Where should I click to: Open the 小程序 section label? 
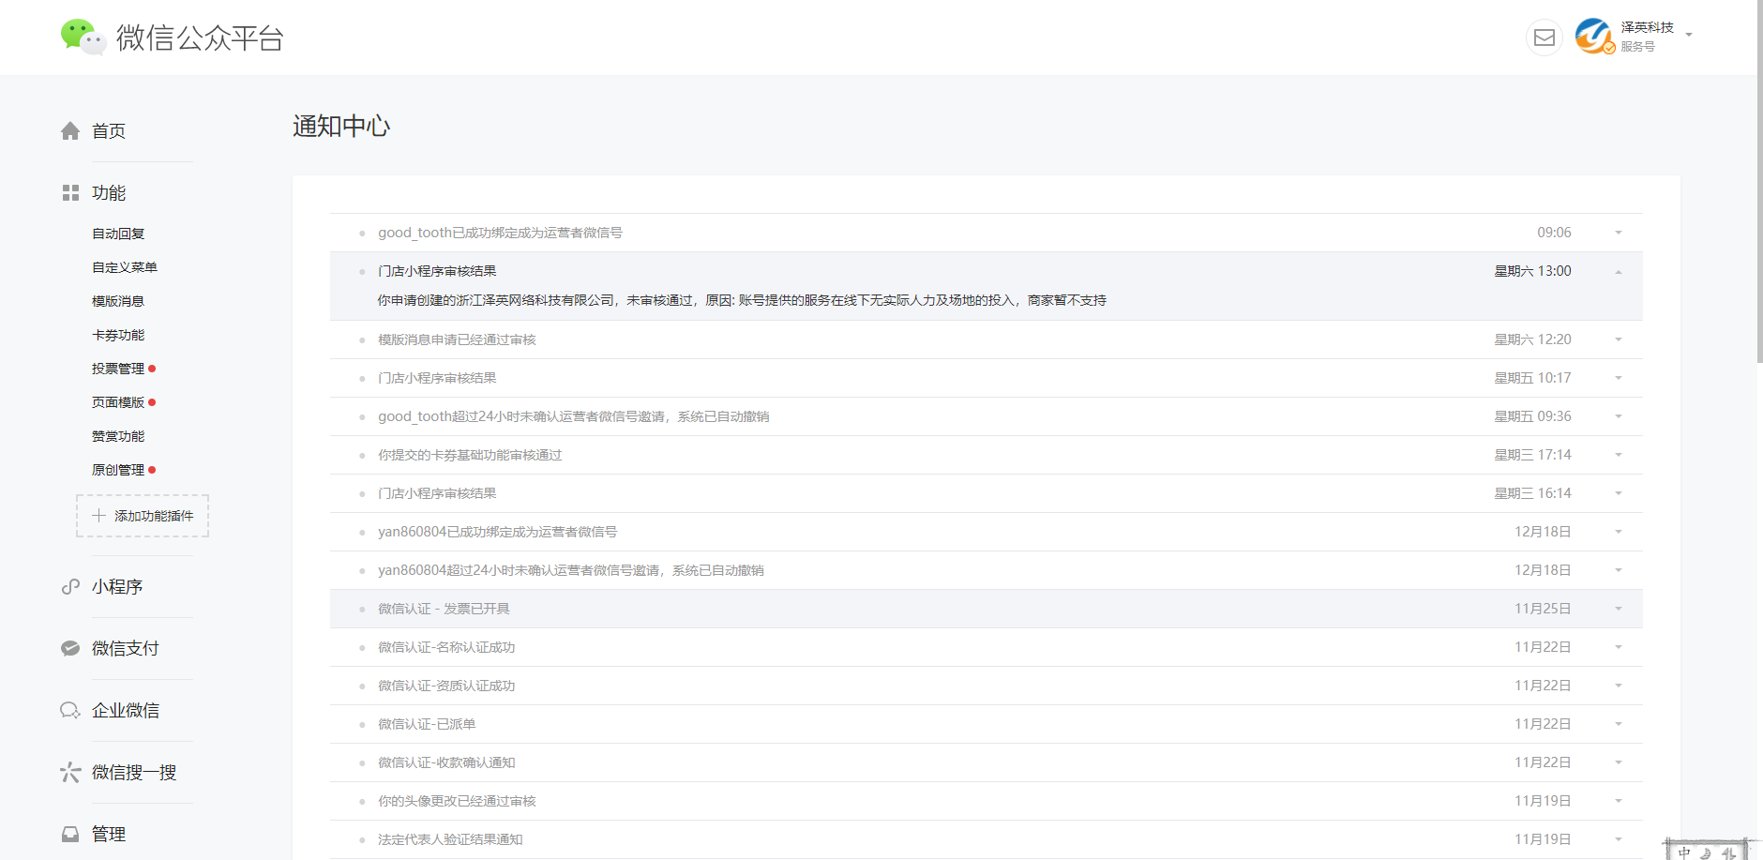coord(117,587)
